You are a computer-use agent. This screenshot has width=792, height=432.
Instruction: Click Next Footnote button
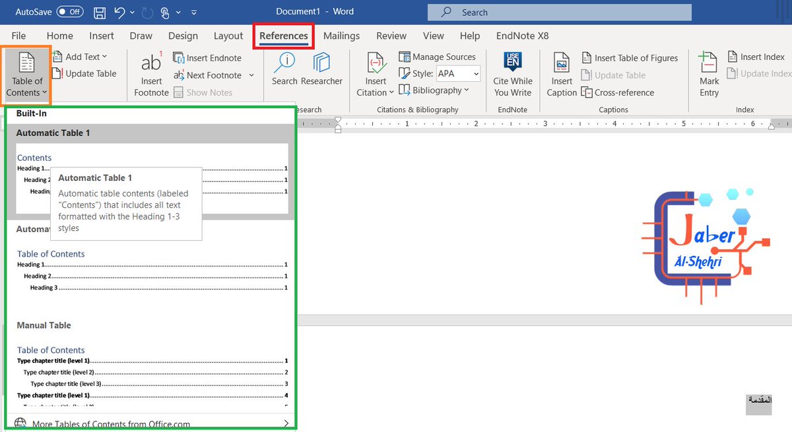(x=207, y=75)
